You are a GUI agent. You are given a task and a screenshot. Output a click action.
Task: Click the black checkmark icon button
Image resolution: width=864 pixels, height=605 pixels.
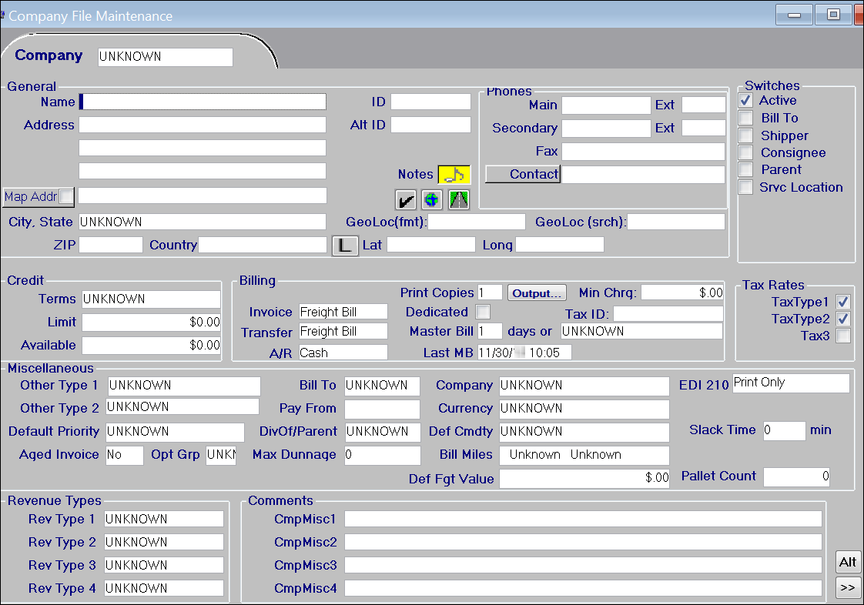[x=406, y=200]
